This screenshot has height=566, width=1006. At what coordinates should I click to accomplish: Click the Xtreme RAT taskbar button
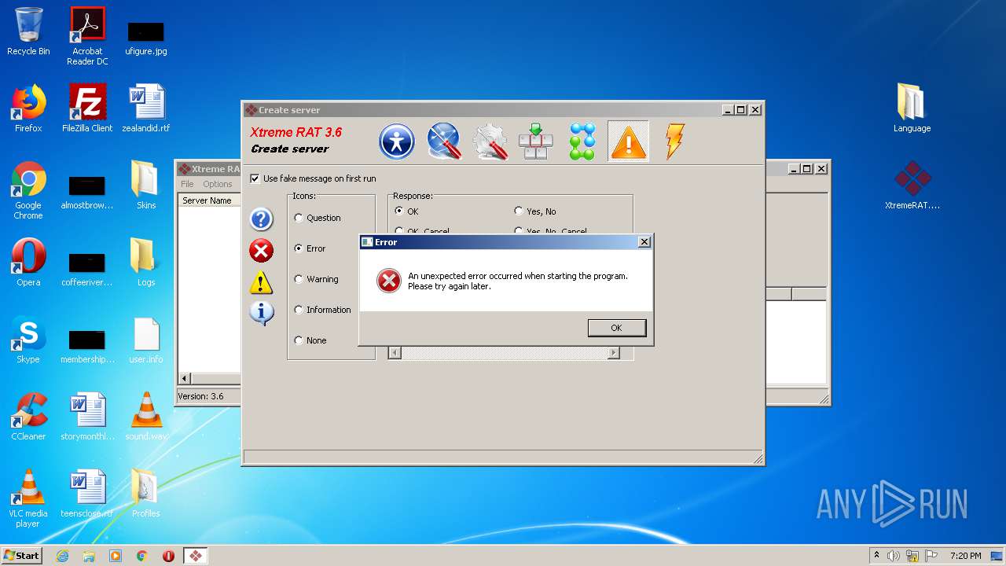point(195,556)
